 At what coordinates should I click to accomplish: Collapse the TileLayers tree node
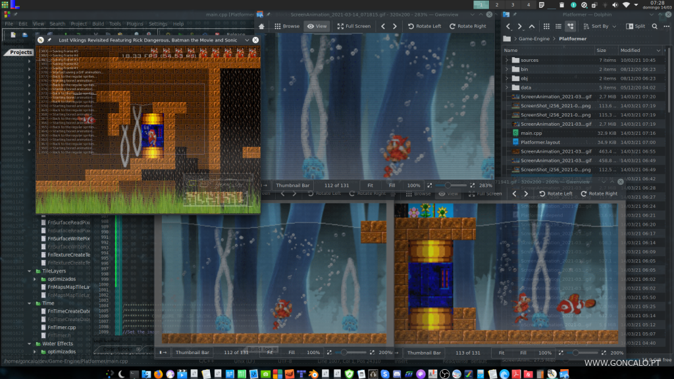(29, 270)
